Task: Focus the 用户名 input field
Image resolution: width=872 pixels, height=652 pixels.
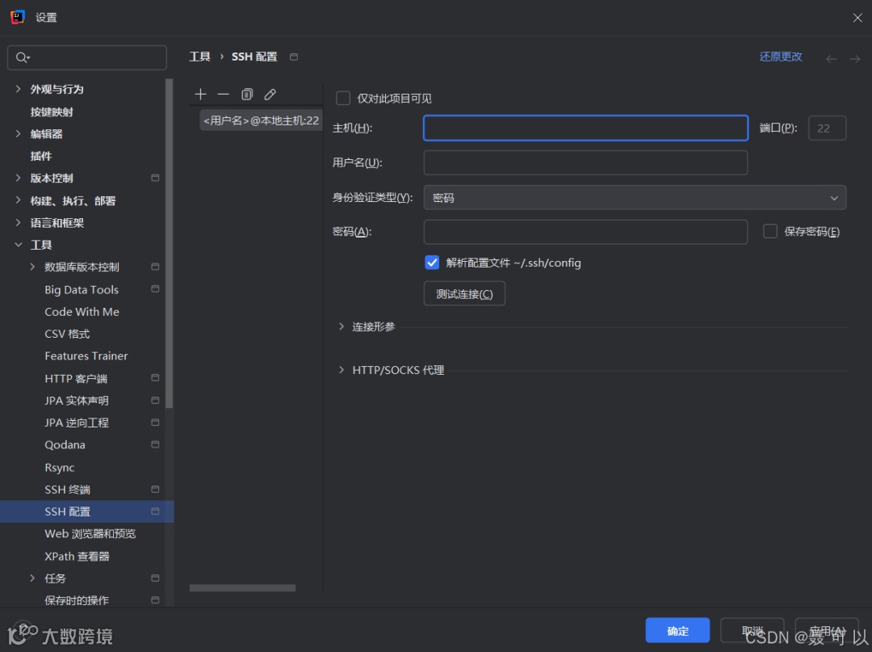Action: (x=585, y=162)
